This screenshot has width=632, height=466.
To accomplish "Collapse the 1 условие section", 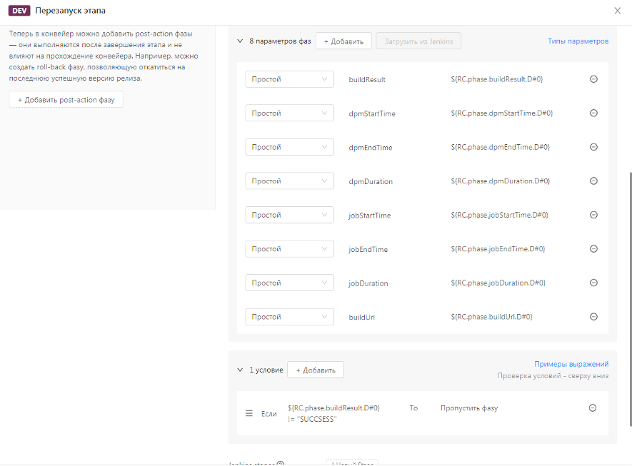I will click(x=240, y=370).
